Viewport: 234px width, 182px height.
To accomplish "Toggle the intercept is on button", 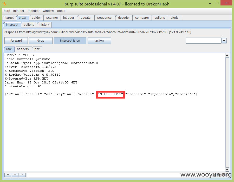I will pos(70,41).
